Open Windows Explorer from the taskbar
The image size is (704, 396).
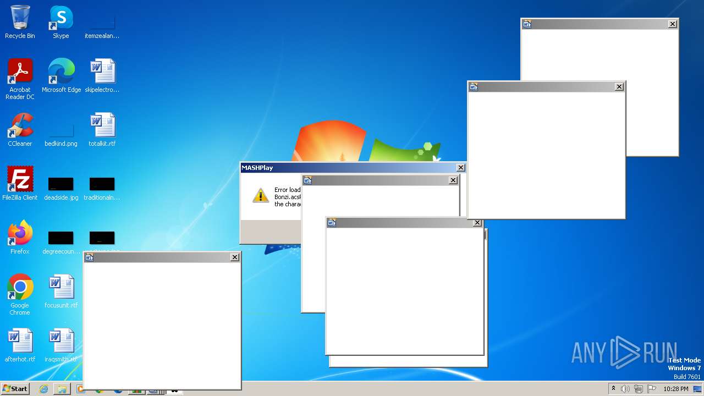click(x=62, y=389)
